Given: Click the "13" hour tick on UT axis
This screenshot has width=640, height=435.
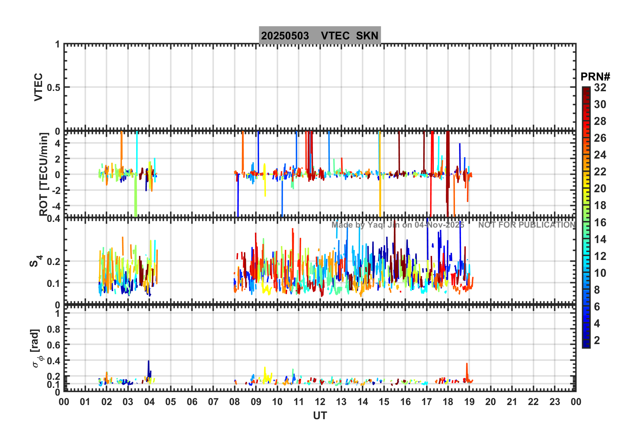Looking at the screenshot, I should [341, 402].
